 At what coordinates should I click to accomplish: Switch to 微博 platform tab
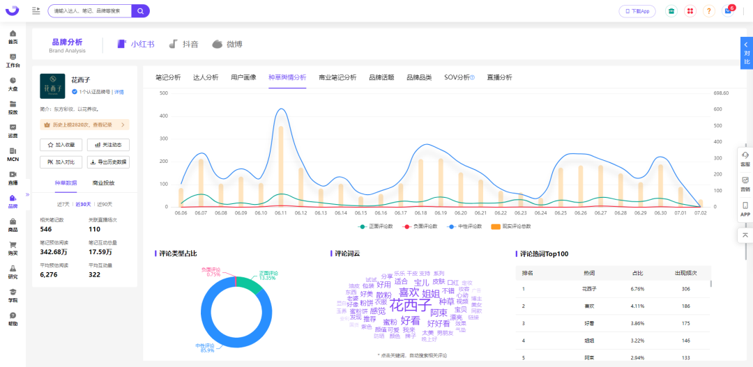click(x=227, y=44)
